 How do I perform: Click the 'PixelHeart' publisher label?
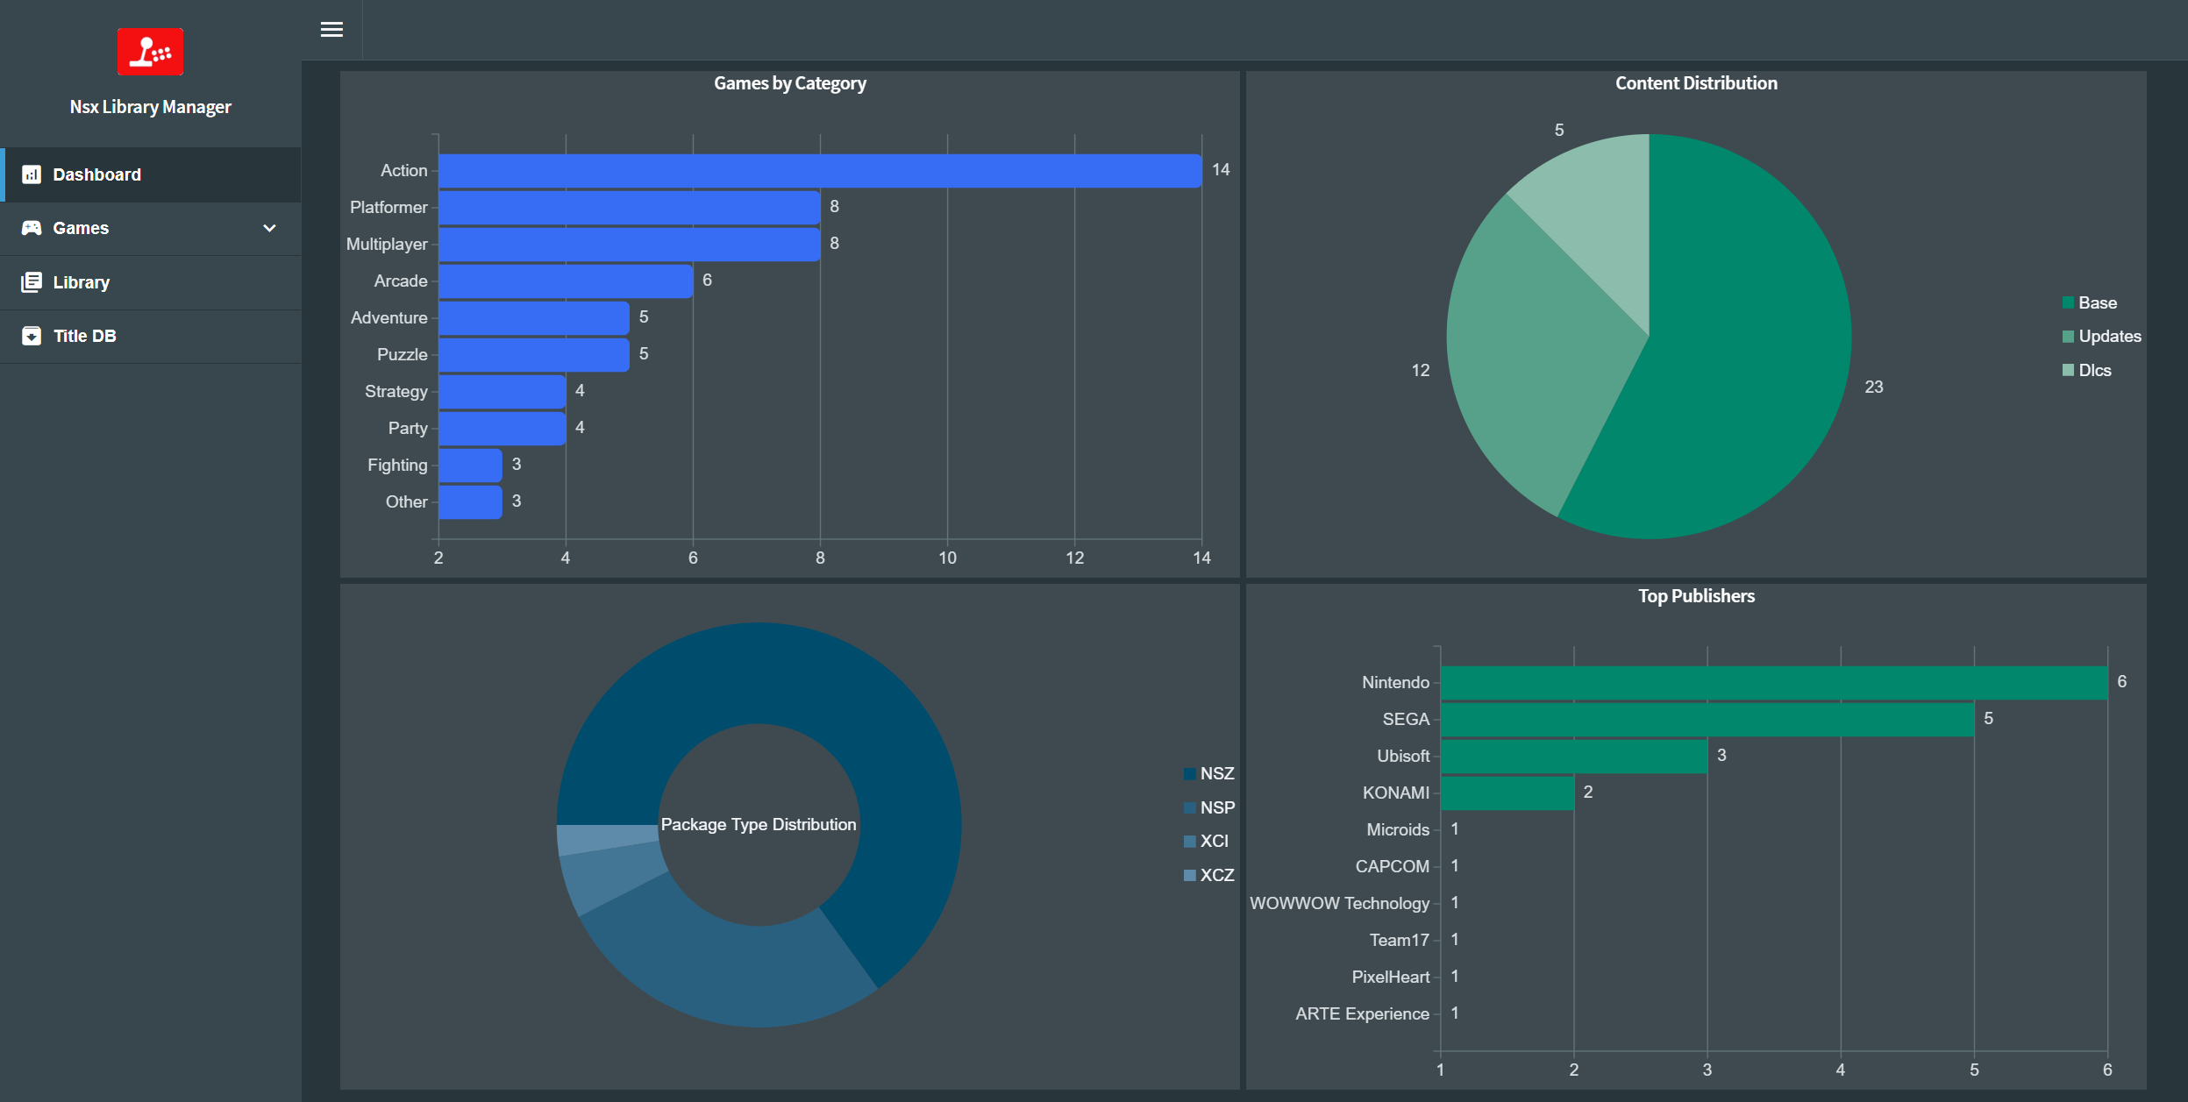1391,978
